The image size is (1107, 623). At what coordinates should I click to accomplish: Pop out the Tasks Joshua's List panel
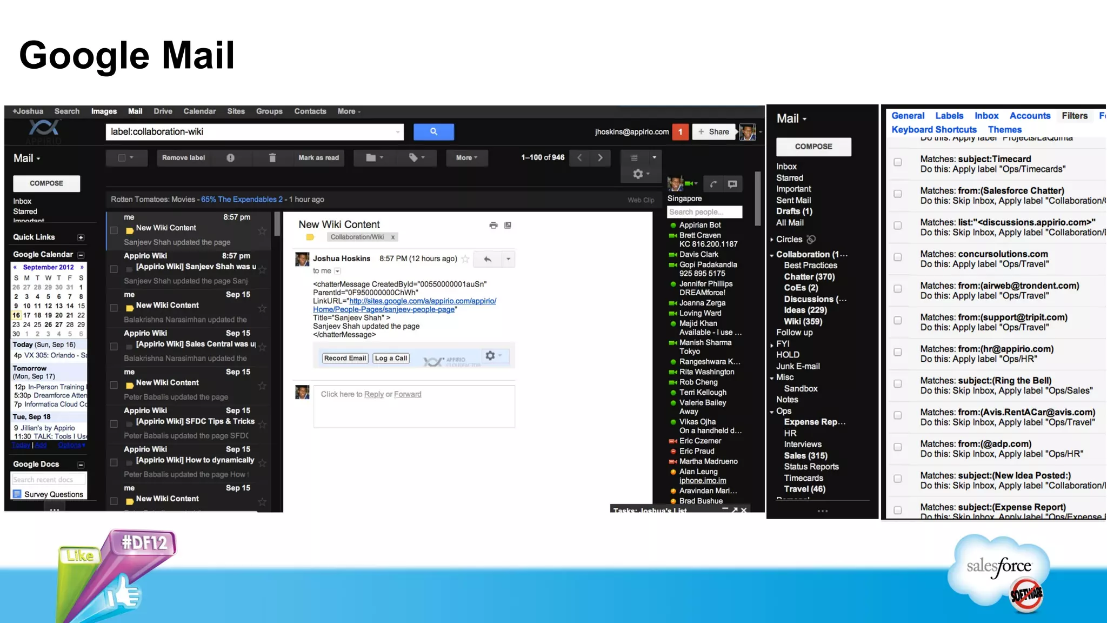(735, 509)
